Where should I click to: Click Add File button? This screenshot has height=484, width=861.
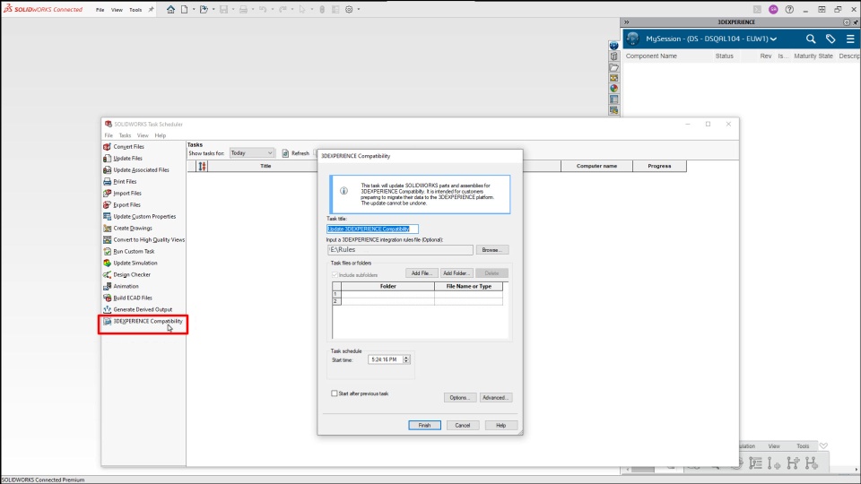pyautogui.click(x=422, y=272)
